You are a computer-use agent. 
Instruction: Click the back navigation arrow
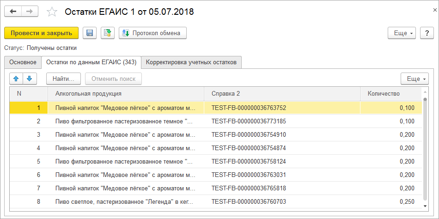[13, 12]
